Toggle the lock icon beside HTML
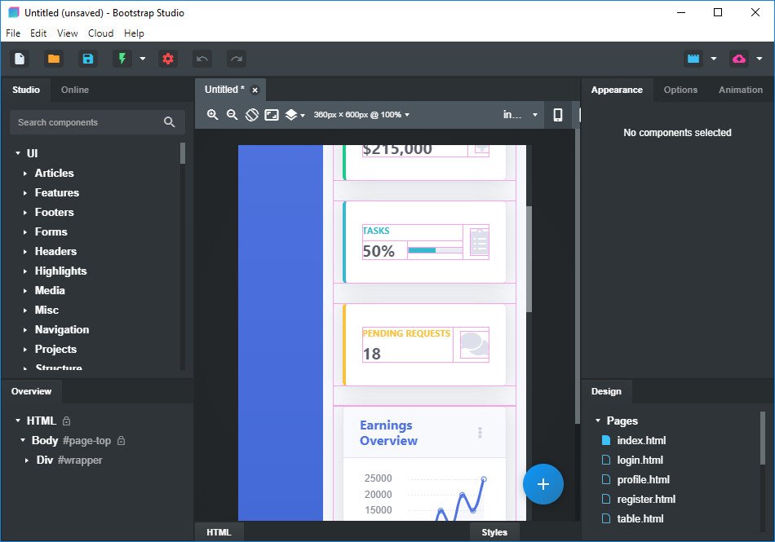Screen dimensions: 775x542 [67, 421]
